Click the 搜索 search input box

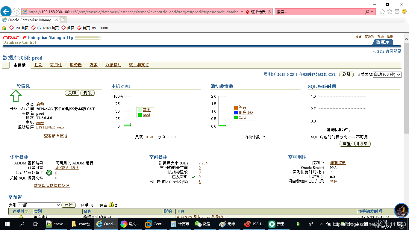pos(320,12)
